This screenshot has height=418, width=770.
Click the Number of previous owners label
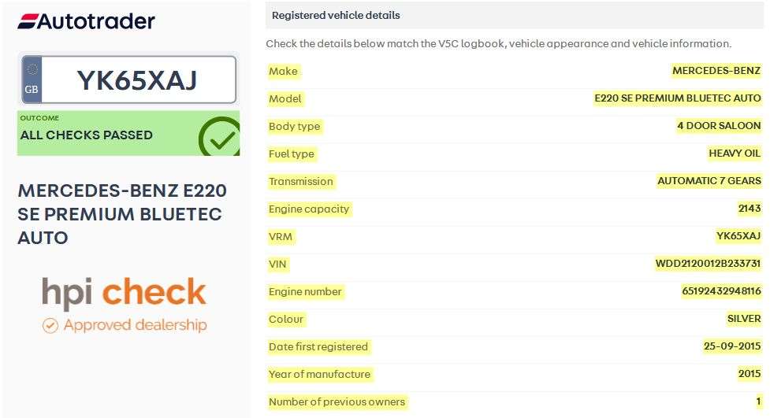coord(337,401)
